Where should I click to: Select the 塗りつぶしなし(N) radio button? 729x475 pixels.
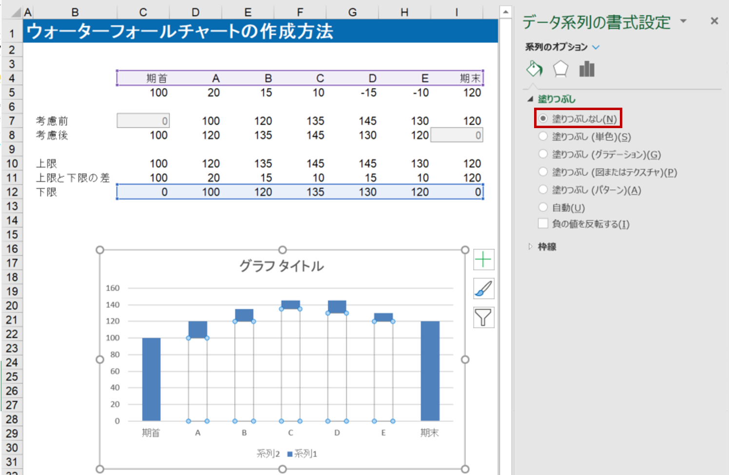(x=543, y=118)
